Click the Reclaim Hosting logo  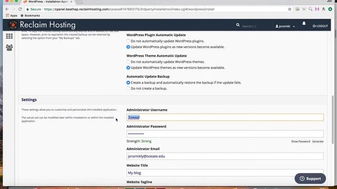point(42,25)
